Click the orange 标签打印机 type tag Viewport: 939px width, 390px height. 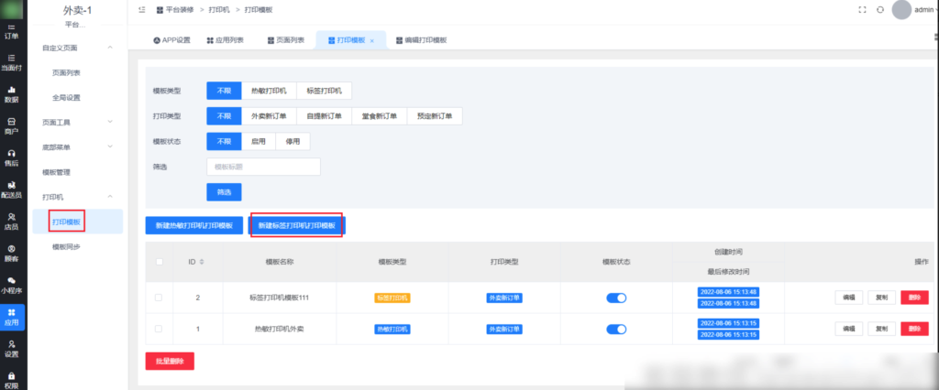(392, 298)
